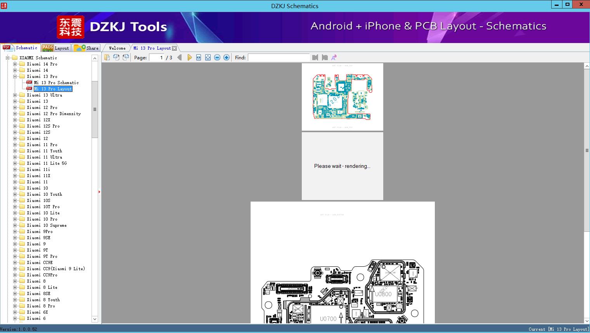The width and height of the screenshot is (590, 333).
Task: Click the Find text field
Action: [279, 57]
